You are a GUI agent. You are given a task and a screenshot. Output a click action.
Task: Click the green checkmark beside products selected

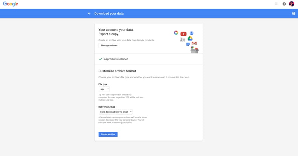(x=100, y=59)
